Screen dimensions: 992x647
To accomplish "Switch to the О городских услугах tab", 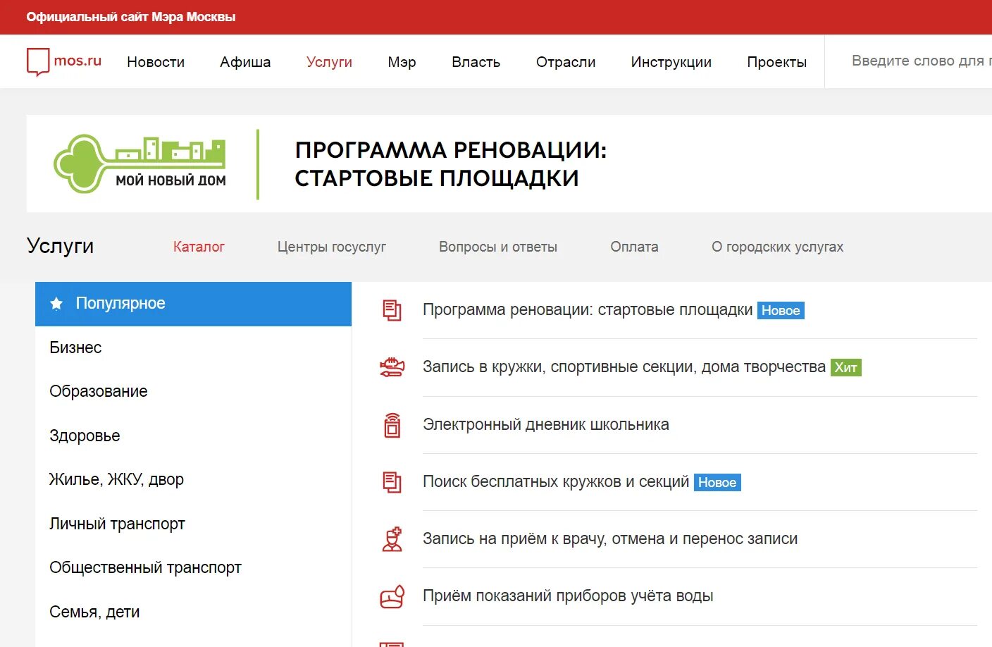I will pyautogui.click(x=777, y=247).
